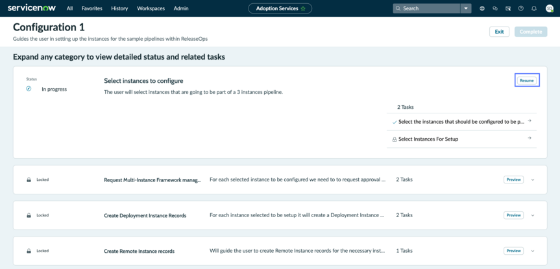Open the SD user avatar menu
The width and height of the screenshot is (560, 269).
click(x=549, y=8)
